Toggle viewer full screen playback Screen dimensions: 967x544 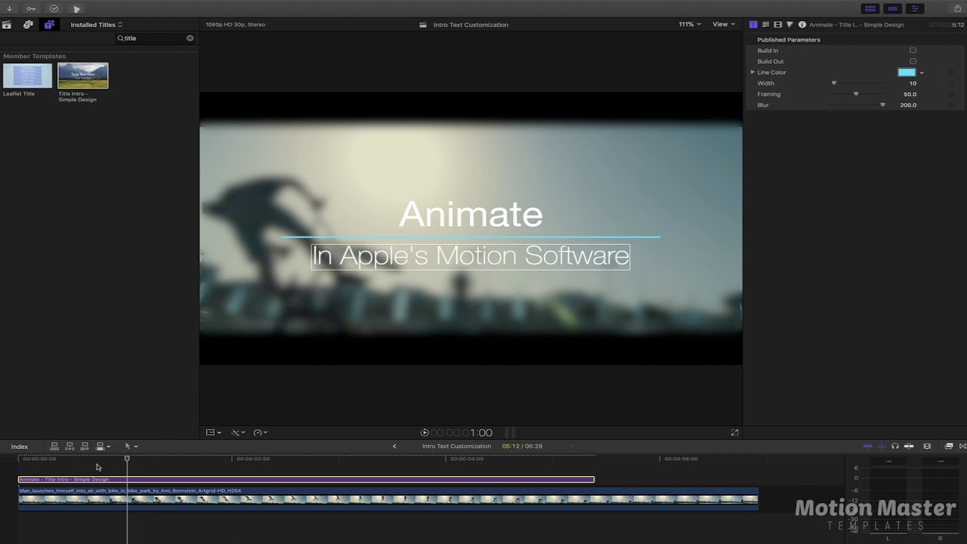pos(734,433)
